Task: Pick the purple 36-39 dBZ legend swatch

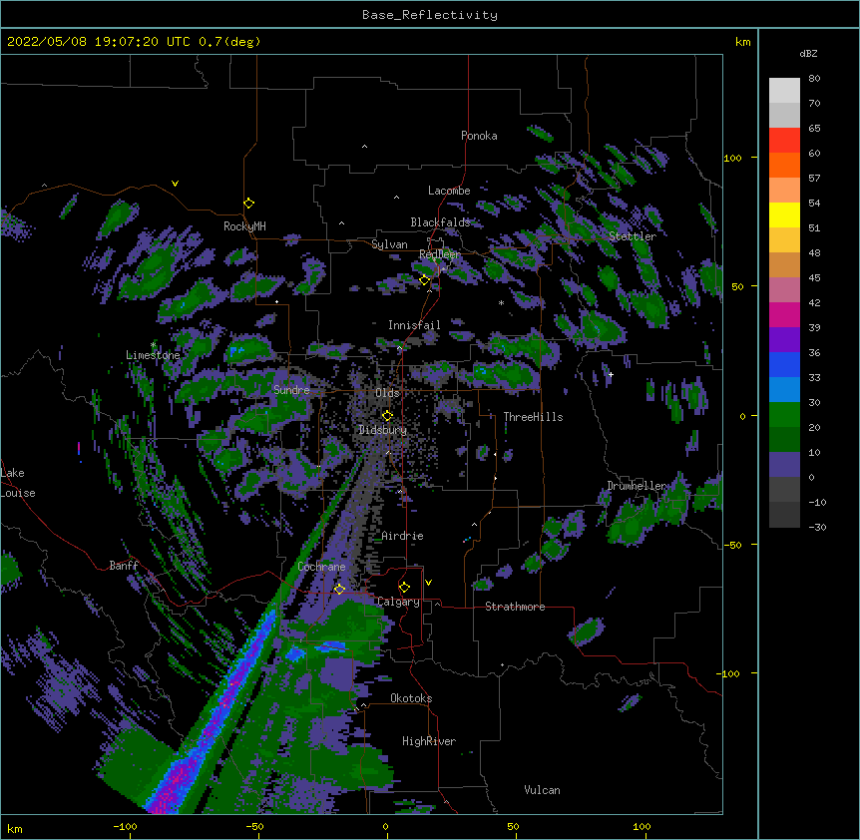Action: (x=784, y=339)
